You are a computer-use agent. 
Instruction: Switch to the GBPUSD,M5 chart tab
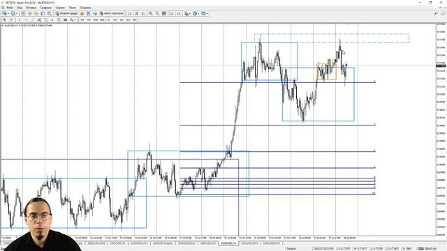coord(208,243)
